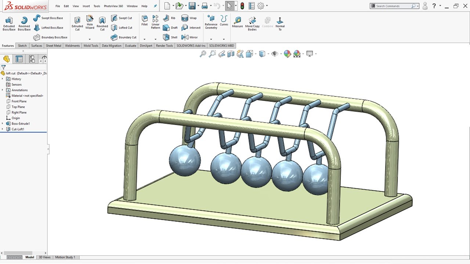The height and width of the screenshot is (264, 470).
Task: Select the Lofted Cut tool
Action: point(122,27)
